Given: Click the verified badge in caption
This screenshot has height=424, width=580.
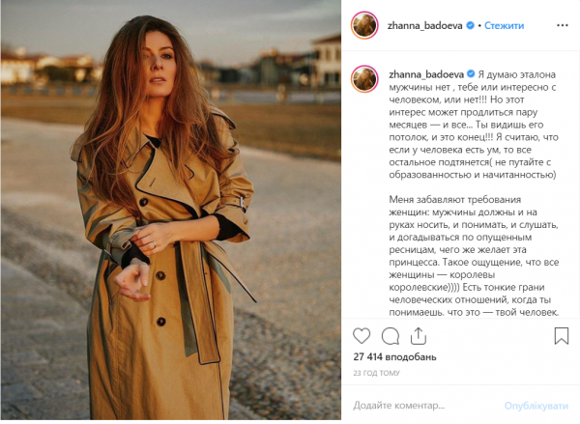Looking at the screenshot, I should click(471, 74).
